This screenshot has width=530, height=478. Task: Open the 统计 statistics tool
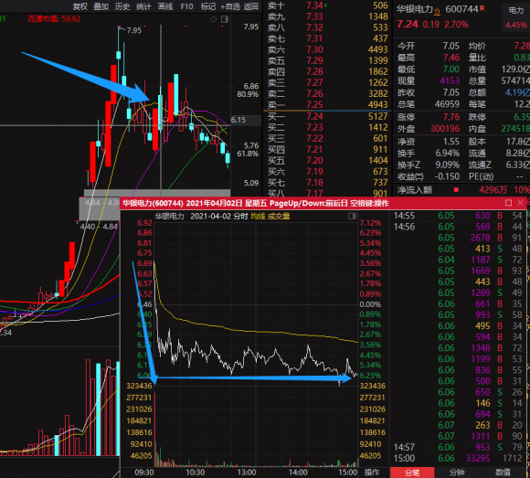[x=143, y=6]
